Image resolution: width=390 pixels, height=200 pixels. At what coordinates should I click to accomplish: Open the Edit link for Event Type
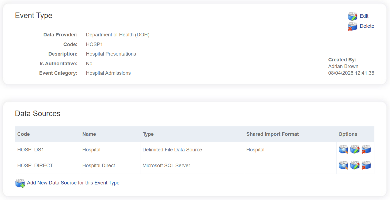tap(364, 16)
